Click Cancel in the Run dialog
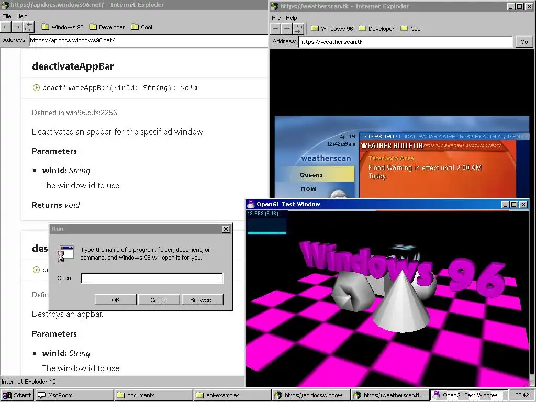This screenshot has width=536, height=402. click(159, 300)
